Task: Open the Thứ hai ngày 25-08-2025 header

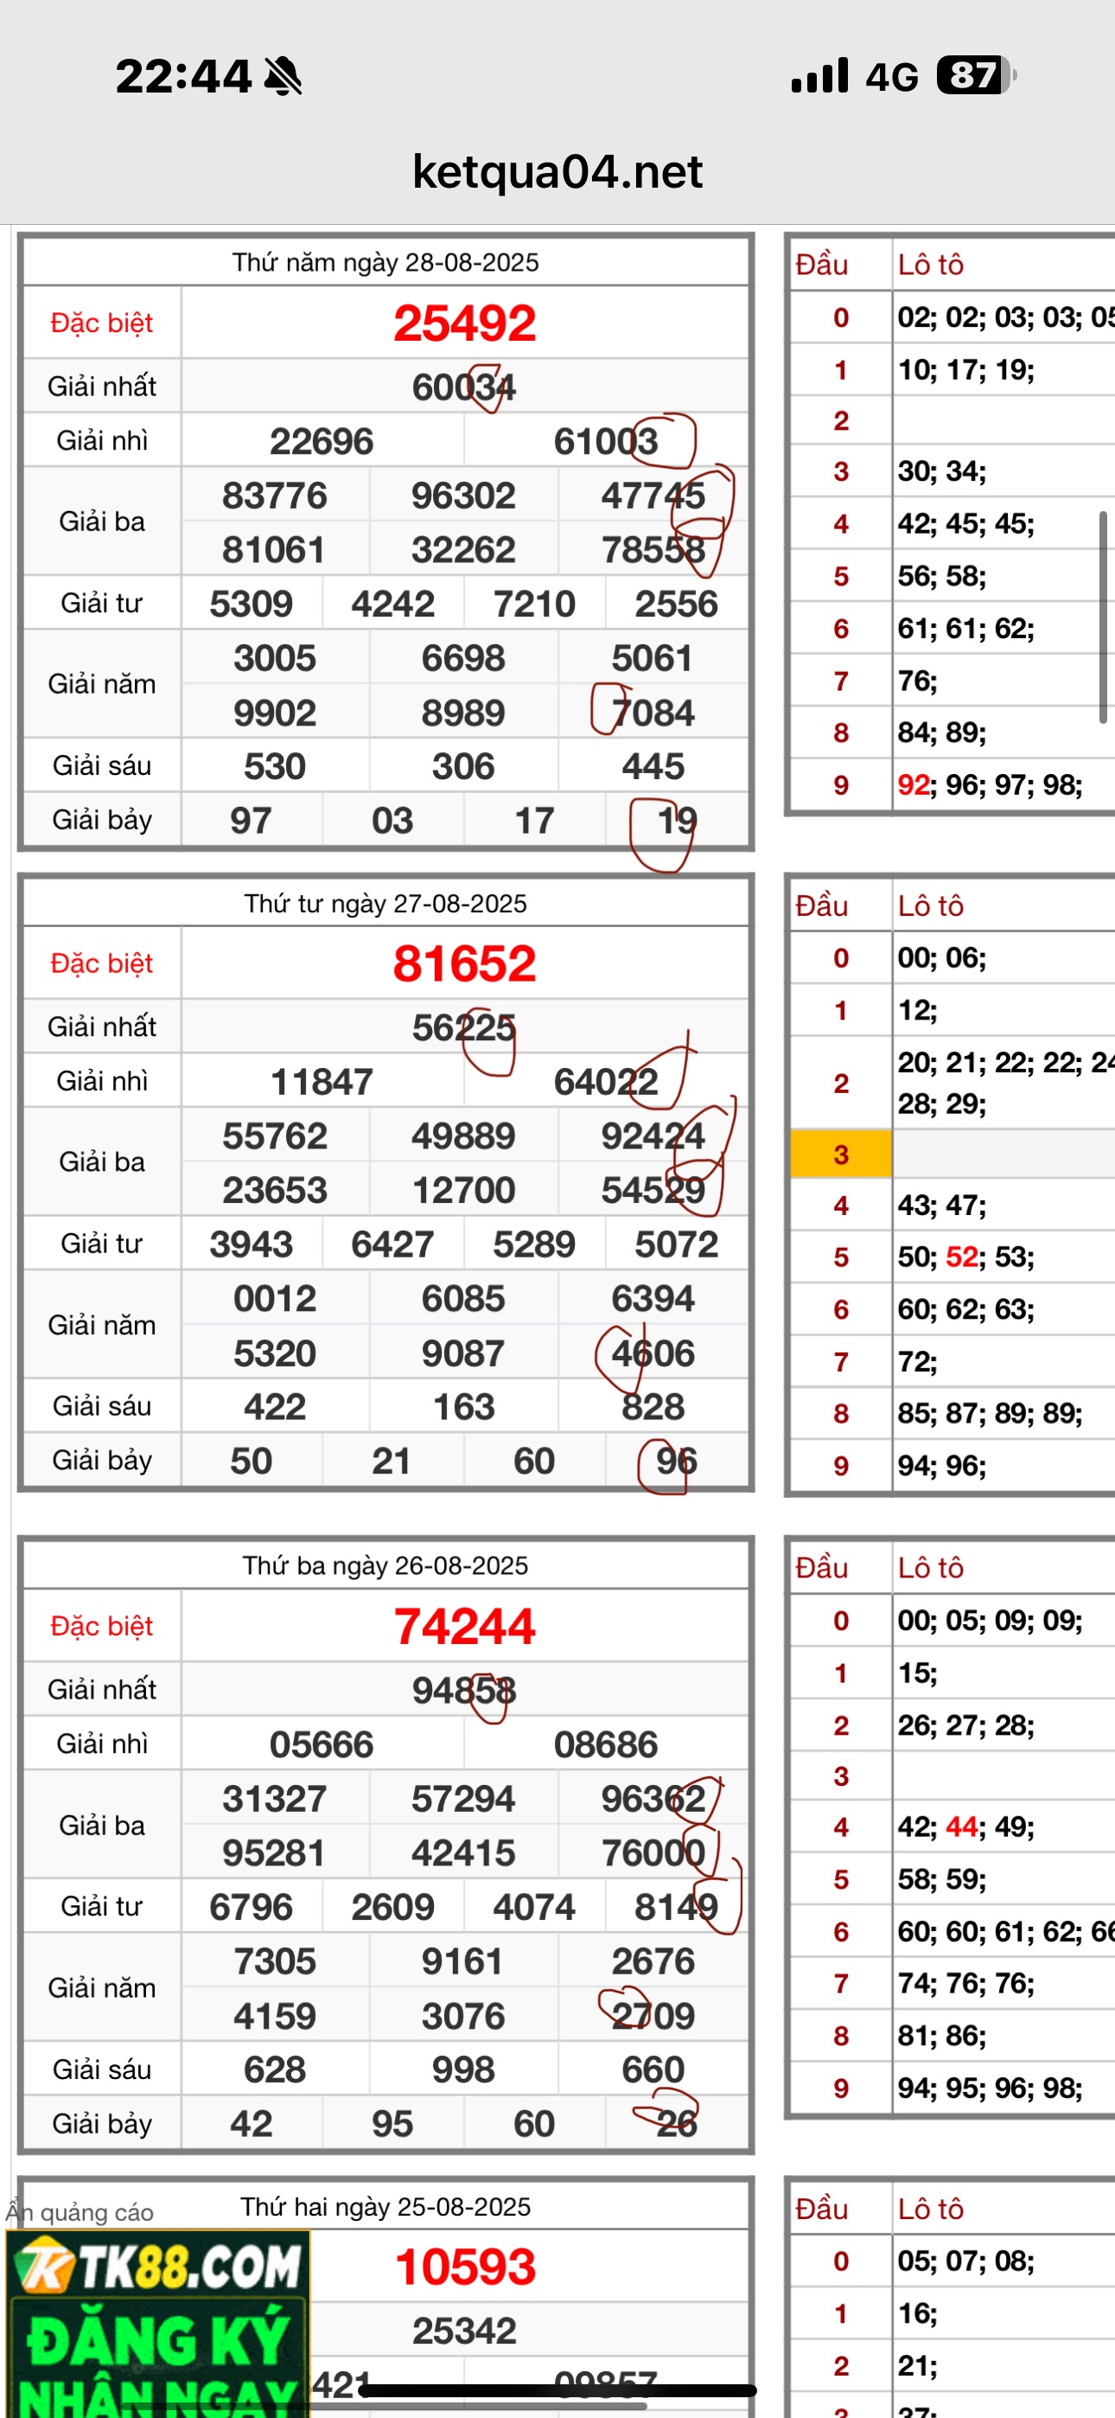Action: (x=385, y=2207)
